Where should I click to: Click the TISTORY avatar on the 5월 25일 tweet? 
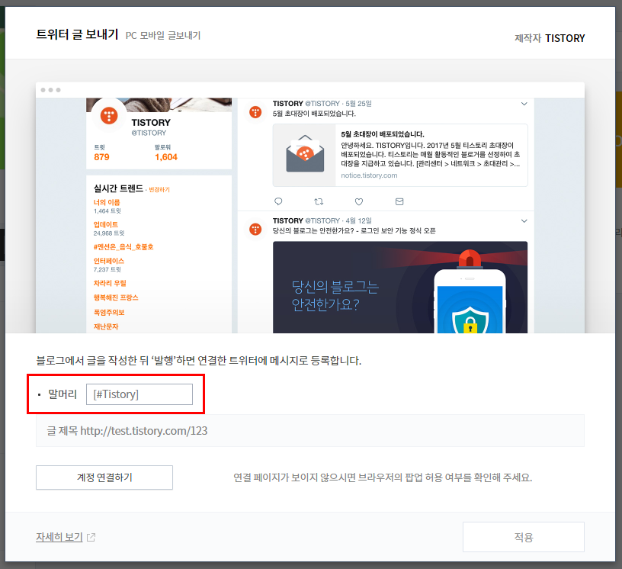point(255,112)
